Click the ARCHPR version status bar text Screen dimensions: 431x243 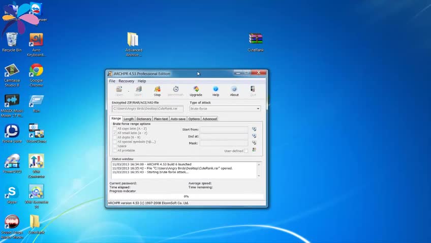148,203
